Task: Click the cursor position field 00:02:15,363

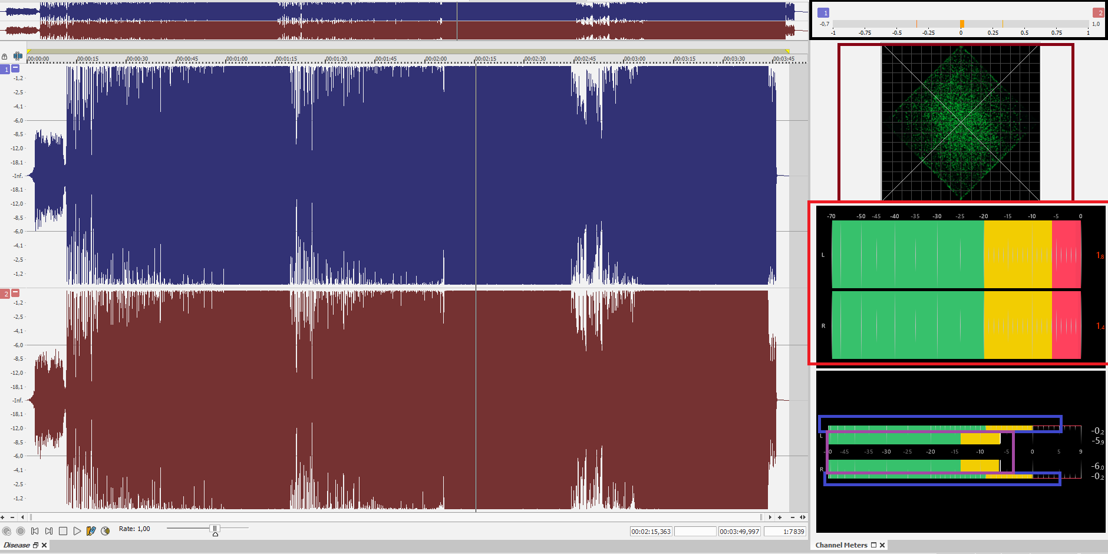Action: pyautogui.click(x=651, y=532)
